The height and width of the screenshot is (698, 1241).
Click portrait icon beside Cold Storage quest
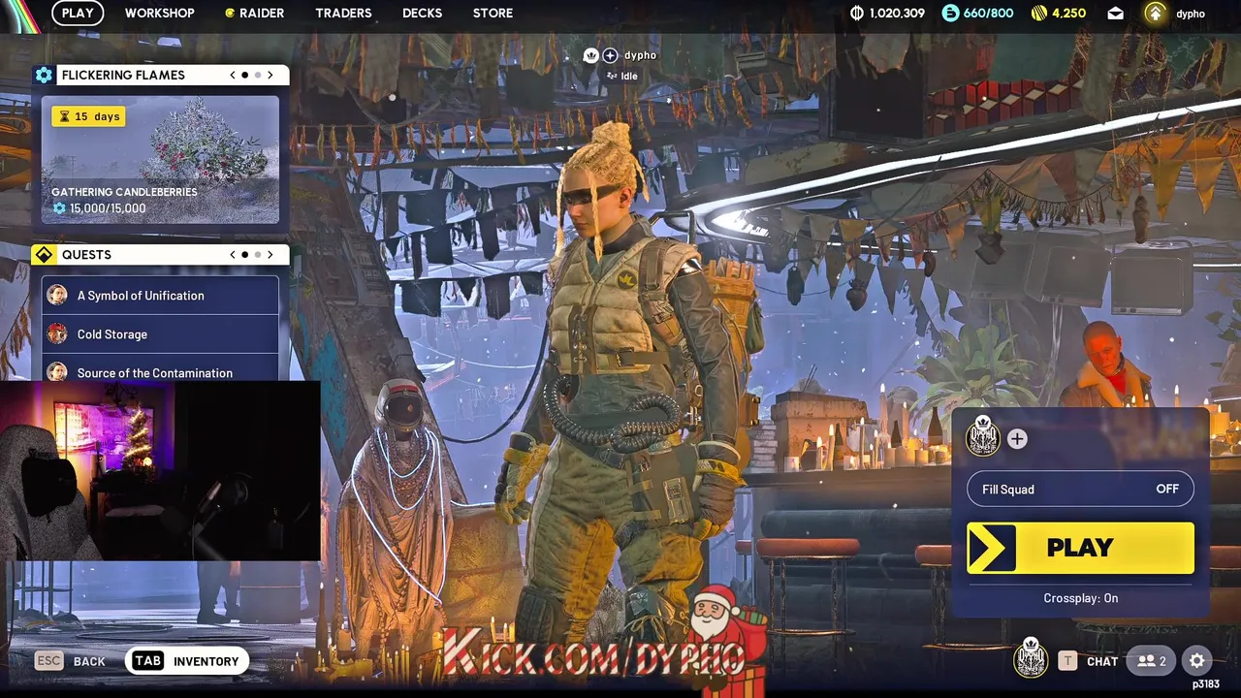(57, 333)
